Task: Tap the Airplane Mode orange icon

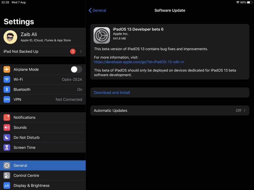Action: 7,70
